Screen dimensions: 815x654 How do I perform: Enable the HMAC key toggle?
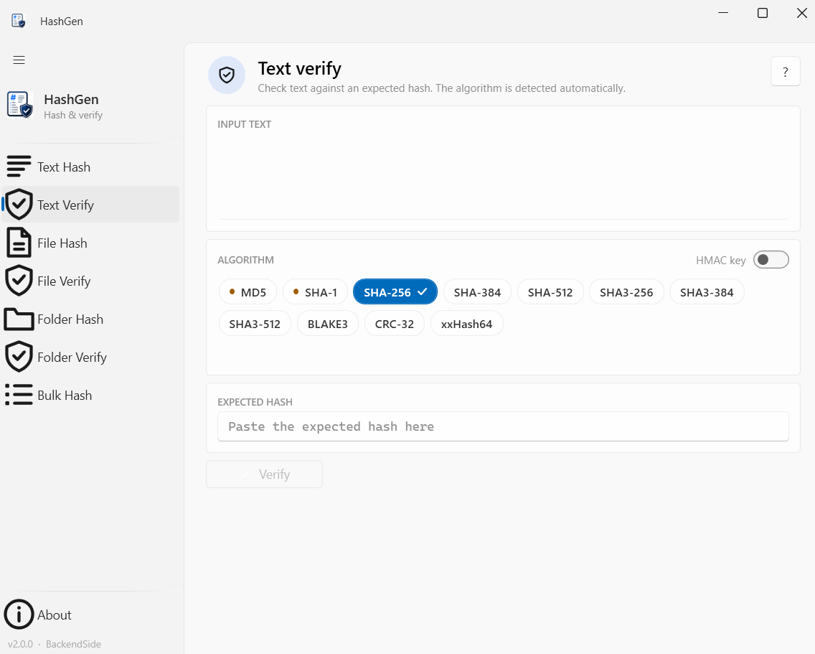coord(771,260)
